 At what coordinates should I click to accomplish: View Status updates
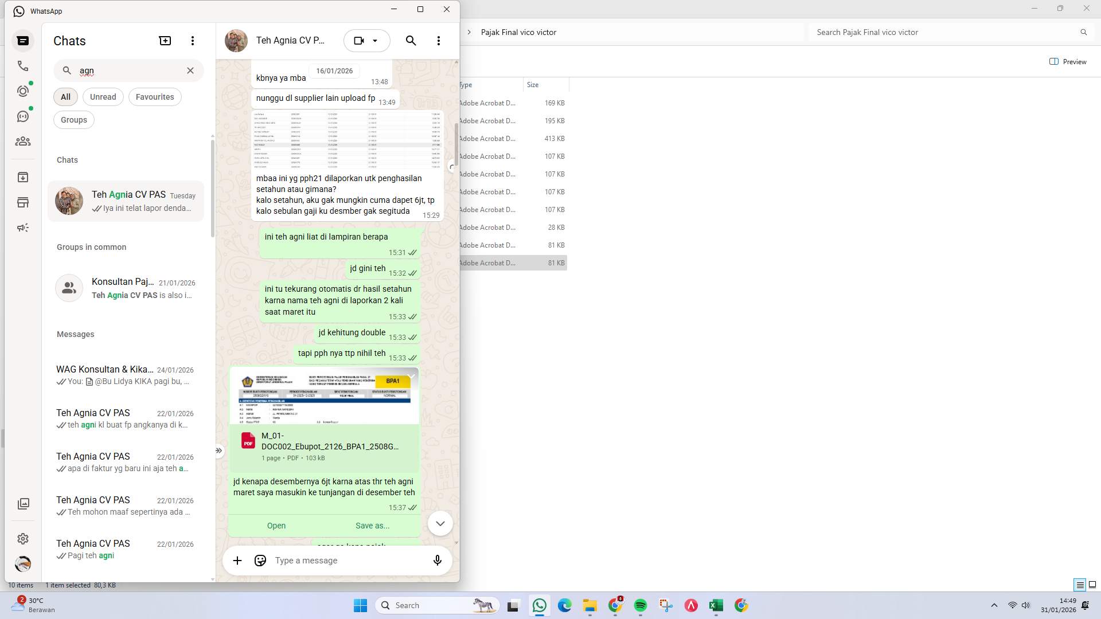click(23, 91)
